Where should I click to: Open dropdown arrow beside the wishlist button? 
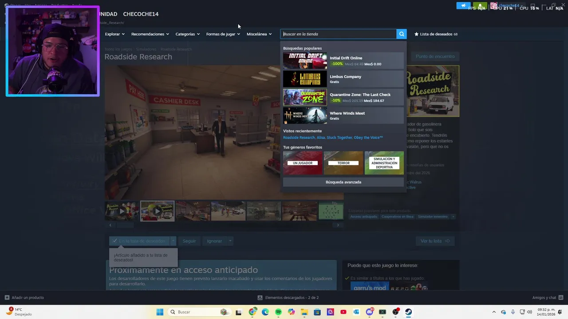coord(173,241)
